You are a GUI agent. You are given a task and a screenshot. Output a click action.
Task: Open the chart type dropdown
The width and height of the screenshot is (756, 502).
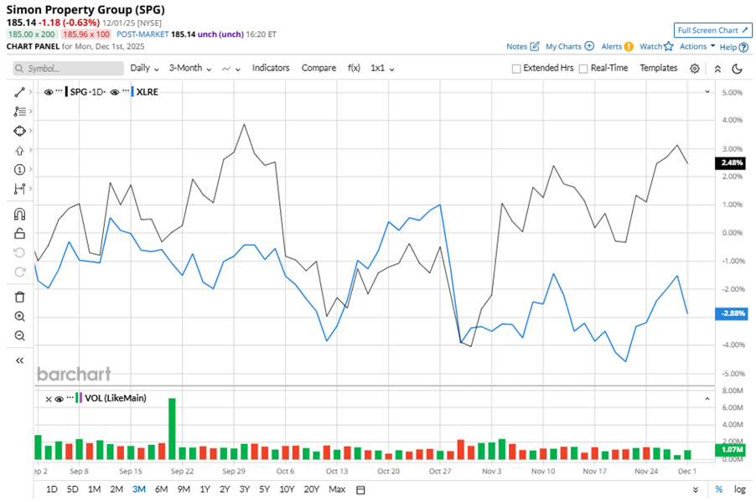pos(231,69)
